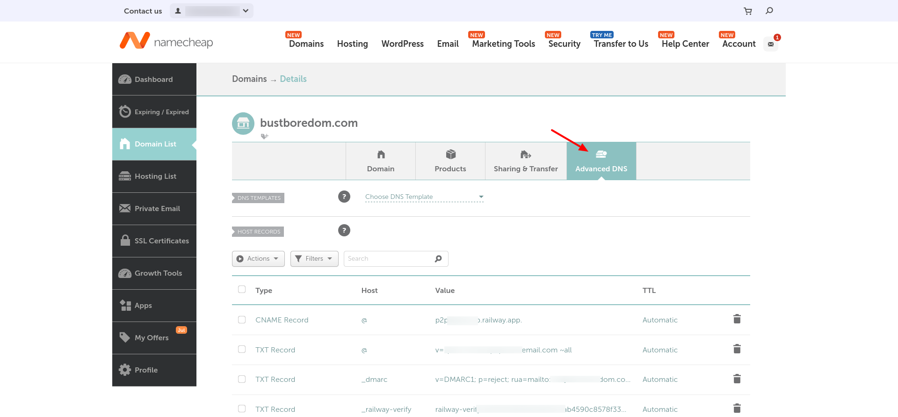
Task: Open the account user dropdown near Contact us
Action: pyautogui.click(x=211, y=11)
